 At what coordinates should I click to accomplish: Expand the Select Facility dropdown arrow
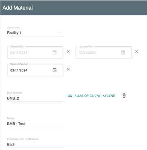pyautogui.click(x=59, y=33)
